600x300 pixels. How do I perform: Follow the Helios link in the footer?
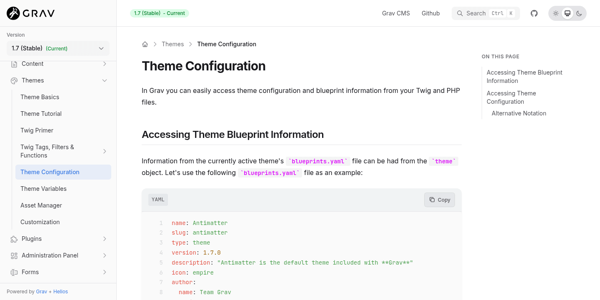[x=61, y=291]
